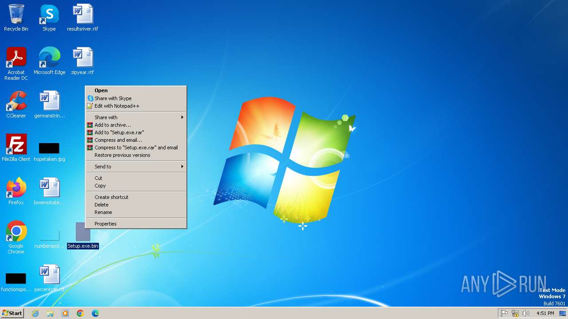Open Edge from the taskbar
This screenshot has height=319, width=568.
click(95, 313)
